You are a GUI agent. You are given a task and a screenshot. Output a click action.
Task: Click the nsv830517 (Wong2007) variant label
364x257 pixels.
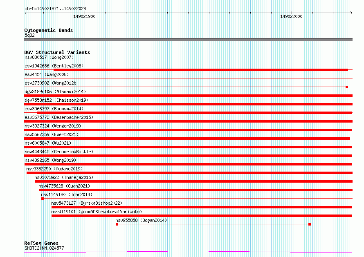click(x=49, y=57)
